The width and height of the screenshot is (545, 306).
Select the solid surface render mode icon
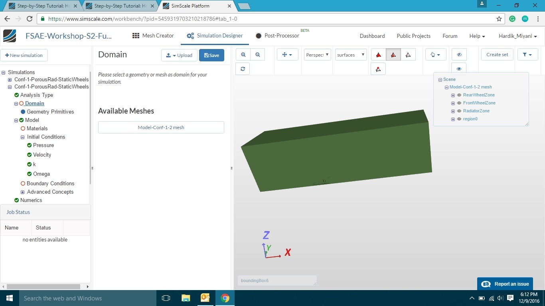coord(379,55)
